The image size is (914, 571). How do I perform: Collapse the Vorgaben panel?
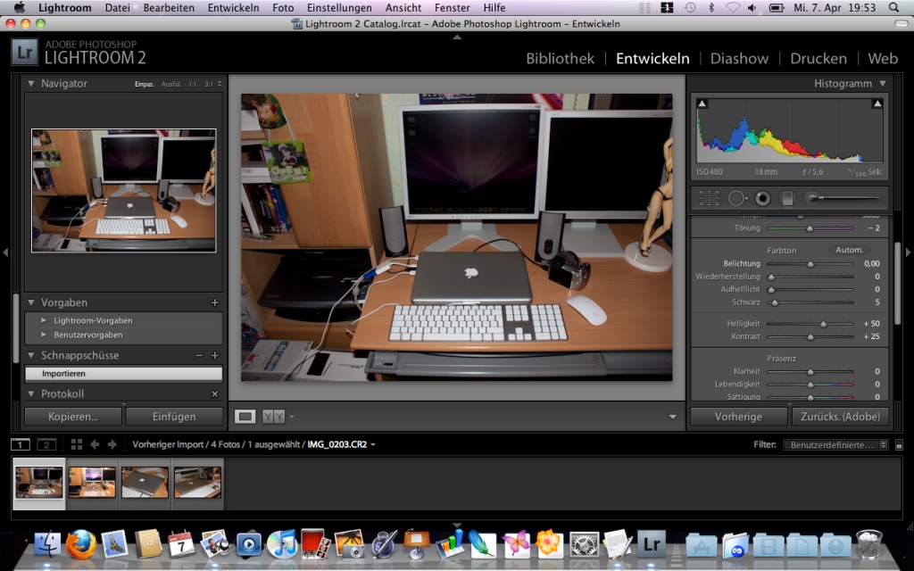[31, 302]
